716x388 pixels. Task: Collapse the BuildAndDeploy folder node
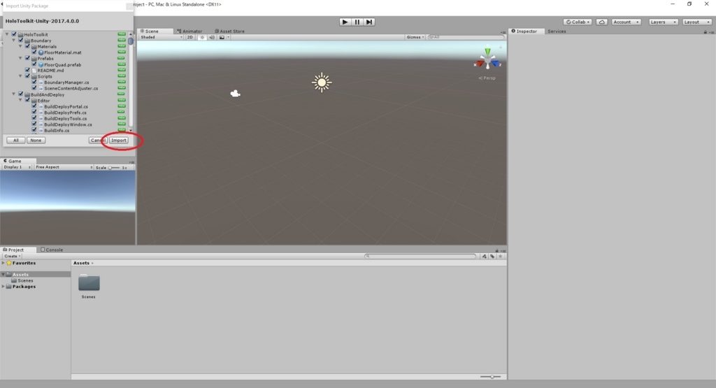[x=14, y=94]
